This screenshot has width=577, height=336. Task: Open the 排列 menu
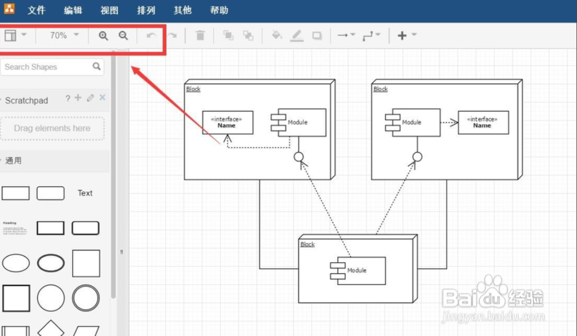145,10
